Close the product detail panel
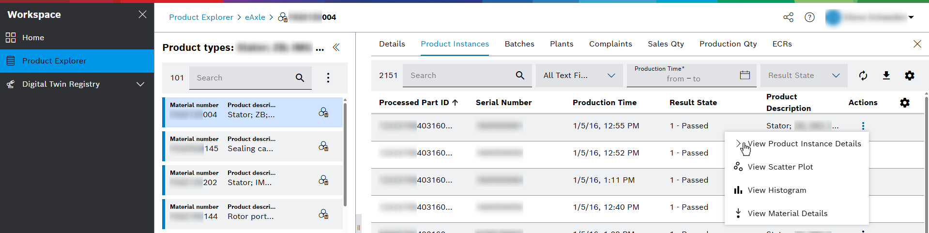Screen dimensions: 929x233 click(x=917, y=44)
